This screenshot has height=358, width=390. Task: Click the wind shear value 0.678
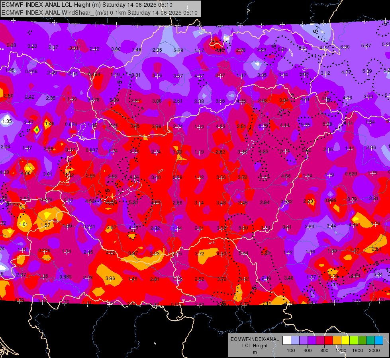(x=94, y=99)
